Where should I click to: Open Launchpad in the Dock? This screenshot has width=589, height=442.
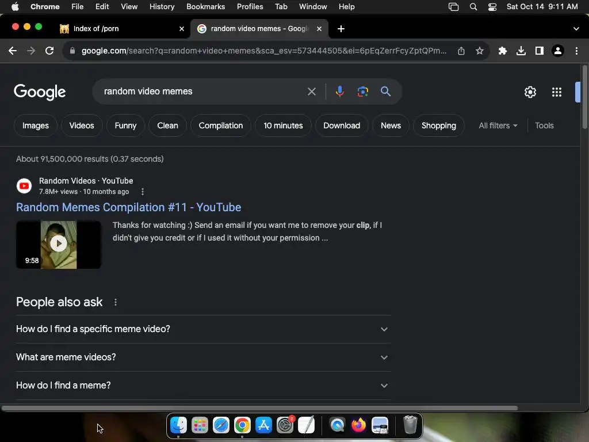pos(200,425)
